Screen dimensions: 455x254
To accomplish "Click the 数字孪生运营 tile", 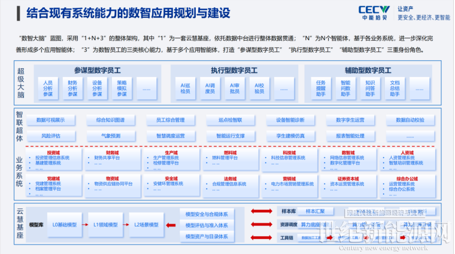I will (x=350, y=120).
